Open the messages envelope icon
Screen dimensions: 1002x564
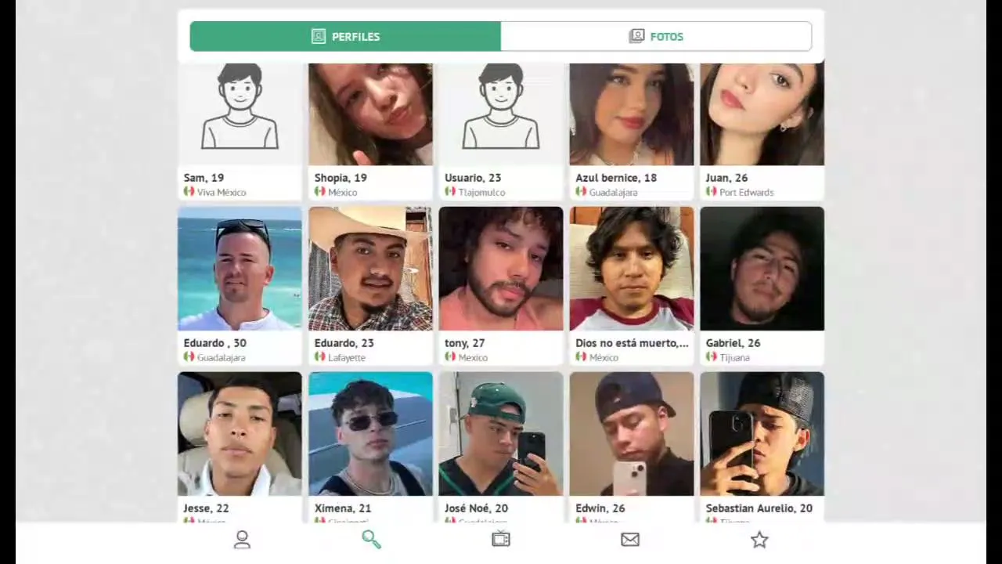pos(630,540)
